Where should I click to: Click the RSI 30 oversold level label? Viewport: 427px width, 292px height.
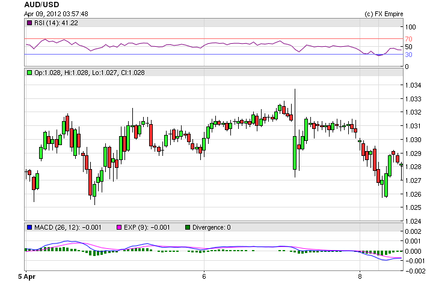[408, 55]
